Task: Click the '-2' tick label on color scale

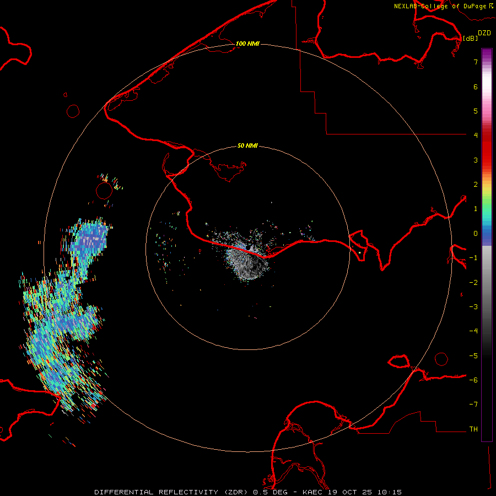Action: pos(473,283)
